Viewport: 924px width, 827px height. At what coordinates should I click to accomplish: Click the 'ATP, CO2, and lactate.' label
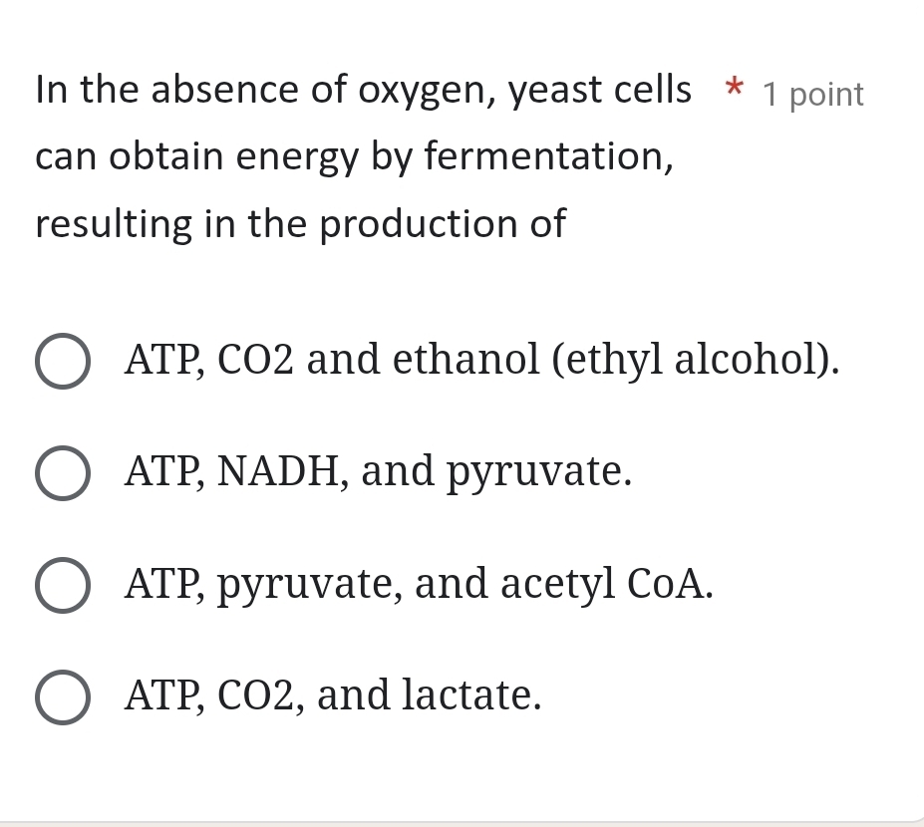pyautogui.click(x=334, y=694)
